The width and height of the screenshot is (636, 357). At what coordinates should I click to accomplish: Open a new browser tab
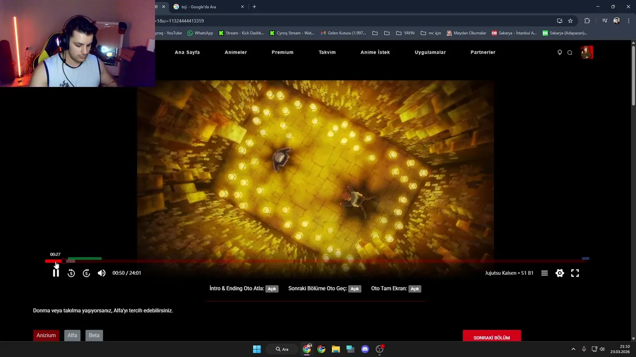click(254, 7)
